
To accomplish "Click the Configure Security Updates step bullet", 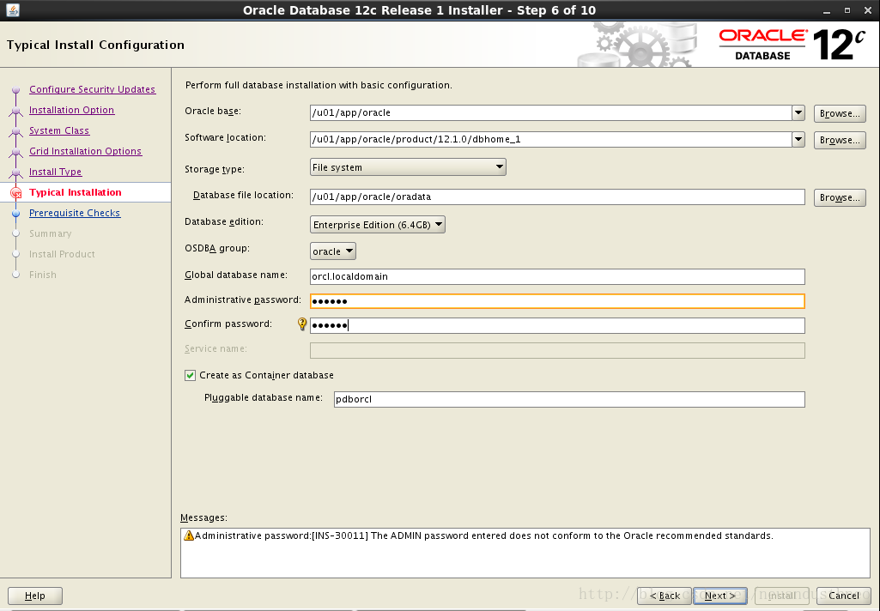I will [x=15, y=90].
